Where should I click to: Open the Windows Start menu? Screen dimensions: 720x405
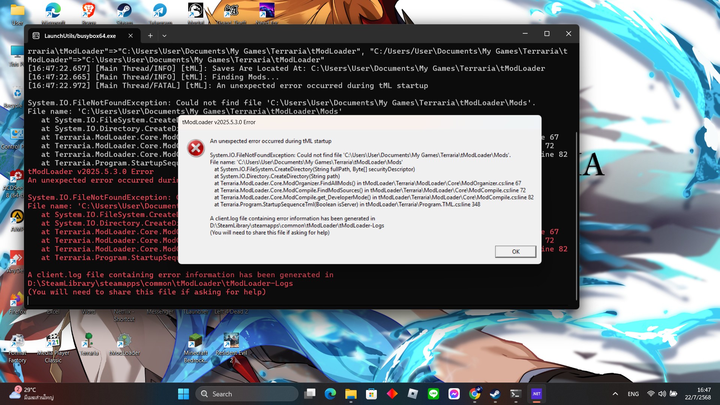click(183, 394)
